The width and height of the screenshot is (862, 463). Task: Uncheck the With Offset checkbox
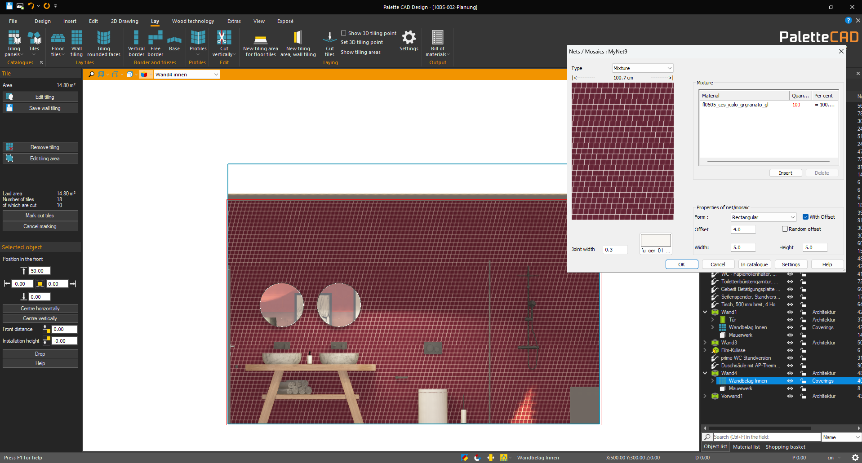(805, 217)
